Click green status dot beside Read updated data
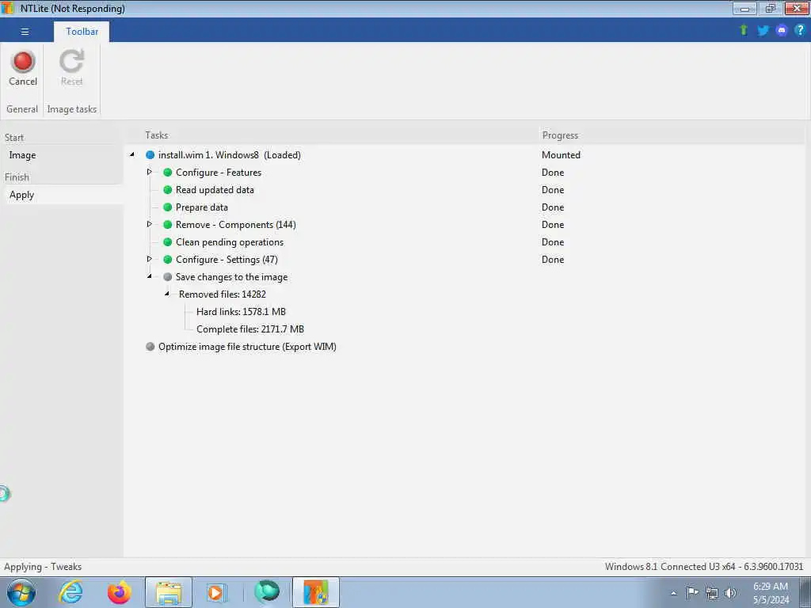Viewport: 811px width, 608px height. (x=168, y=190)
